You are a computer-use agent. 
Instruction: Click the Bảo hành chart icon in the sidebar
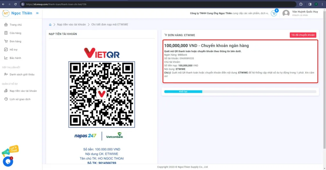6,58
